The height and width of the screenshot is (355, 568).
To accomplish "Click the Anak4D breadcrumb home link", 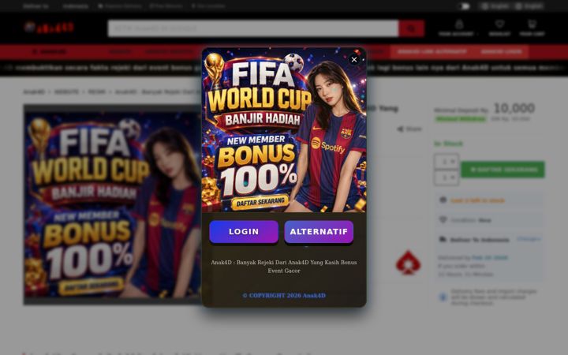I will click(34, 92).
